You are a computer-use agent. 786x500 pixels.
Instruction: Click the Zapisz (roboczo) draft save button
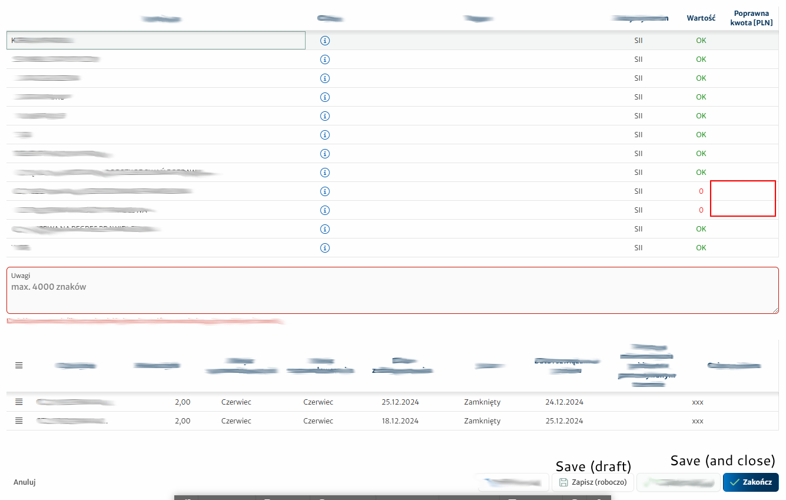(592, 482)
